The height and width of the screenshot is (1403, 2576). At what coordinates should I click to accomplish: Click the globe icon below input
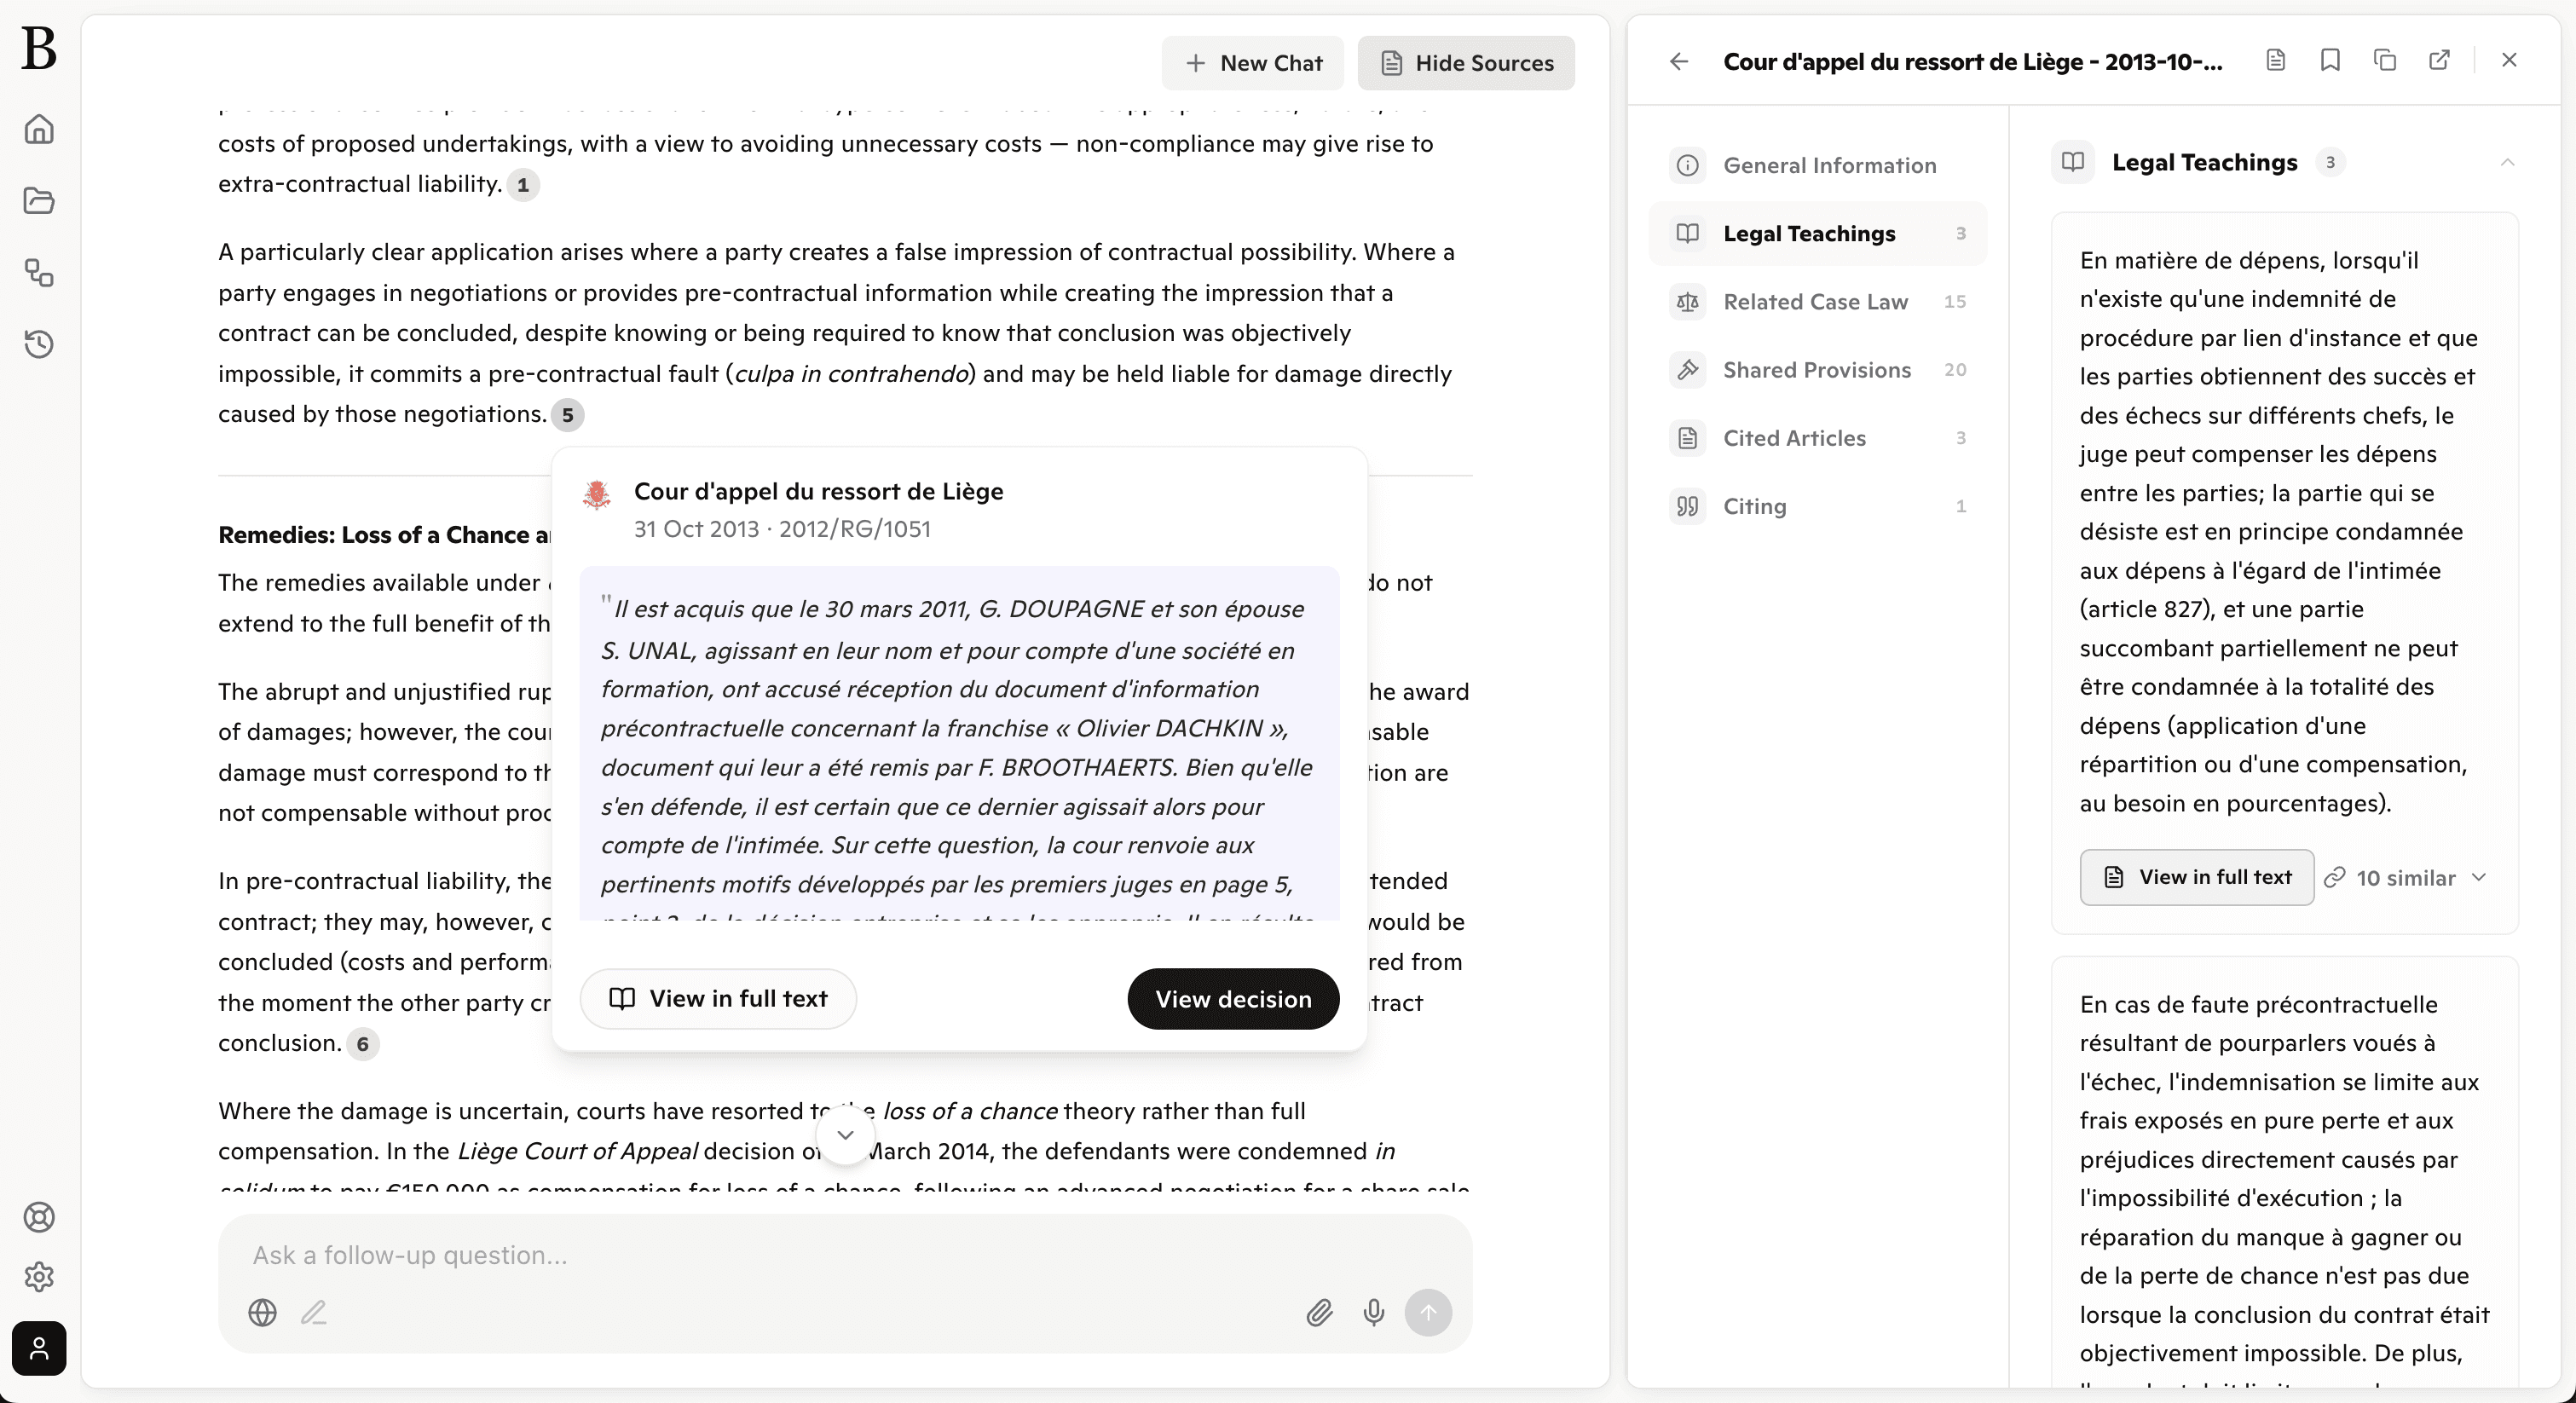click(x=262, y=1312)
